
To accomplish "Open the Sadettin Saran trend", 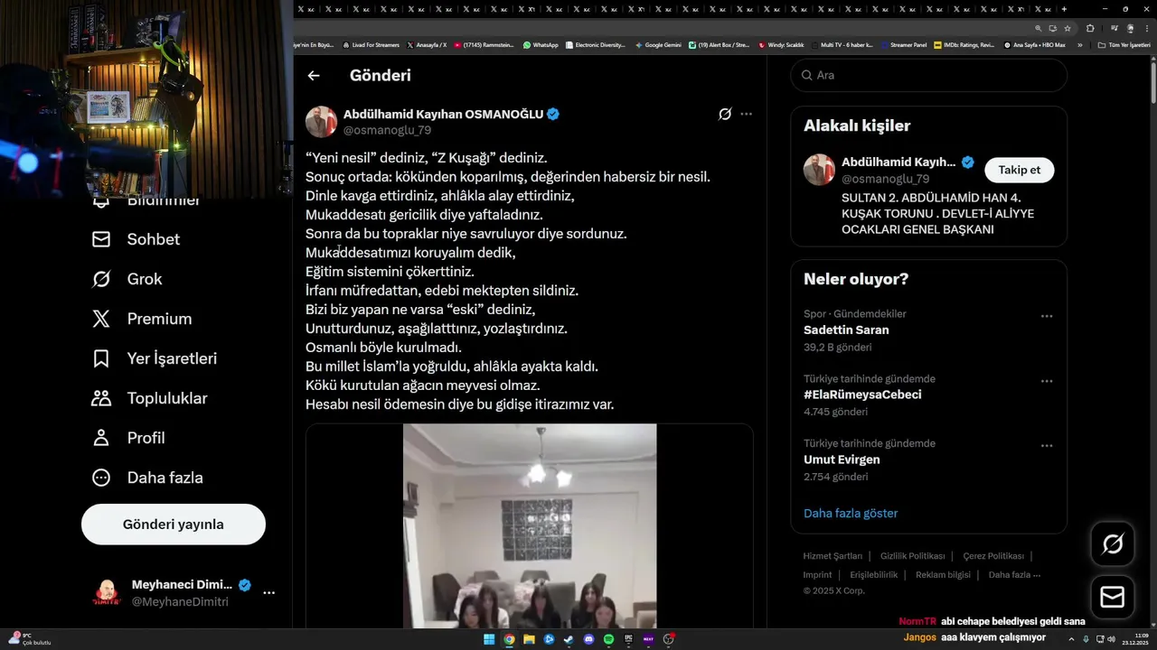I will tap(846, 330).
